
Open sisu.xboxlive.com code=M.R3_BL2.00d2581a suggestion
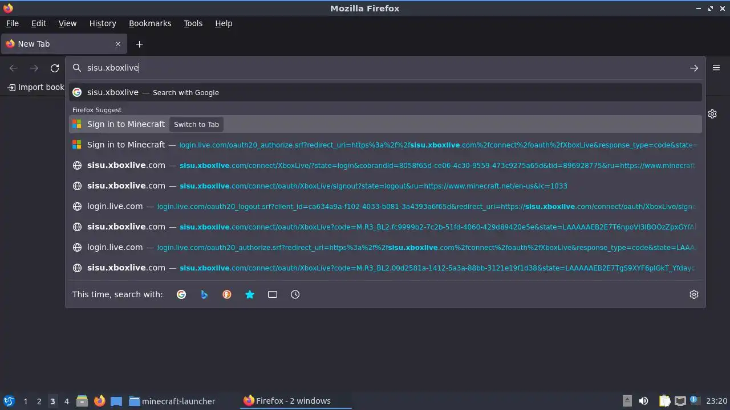(x=386, y=268)
